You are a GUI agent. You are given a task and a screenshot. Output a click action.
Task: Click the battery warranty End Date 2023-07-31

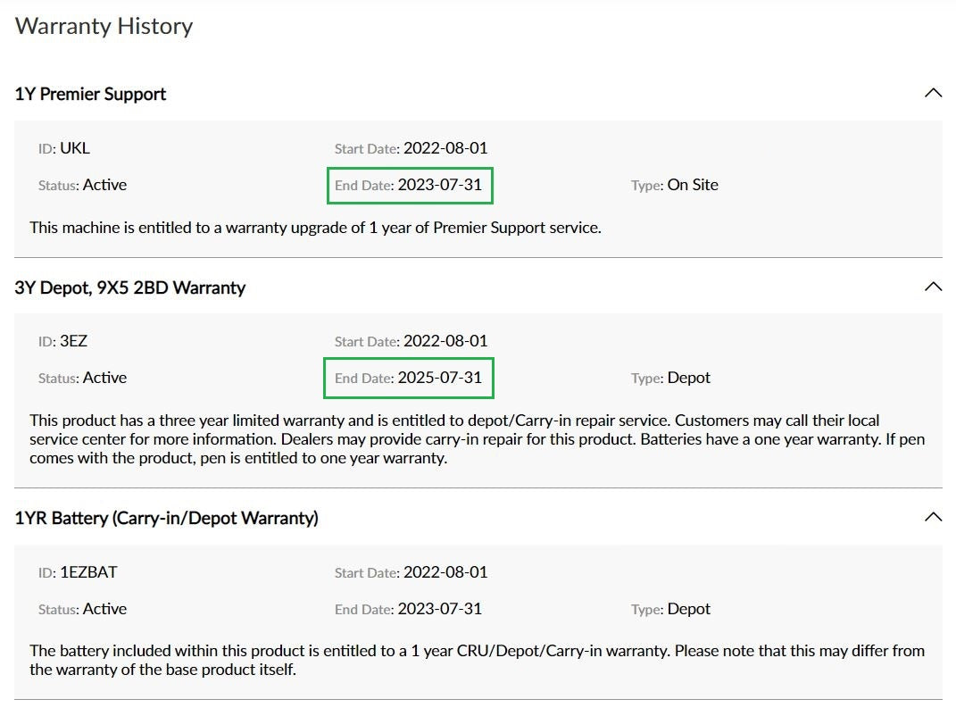(439, 609)
